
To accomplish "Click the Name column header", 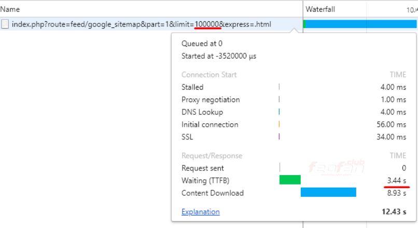I will (11, 9).
